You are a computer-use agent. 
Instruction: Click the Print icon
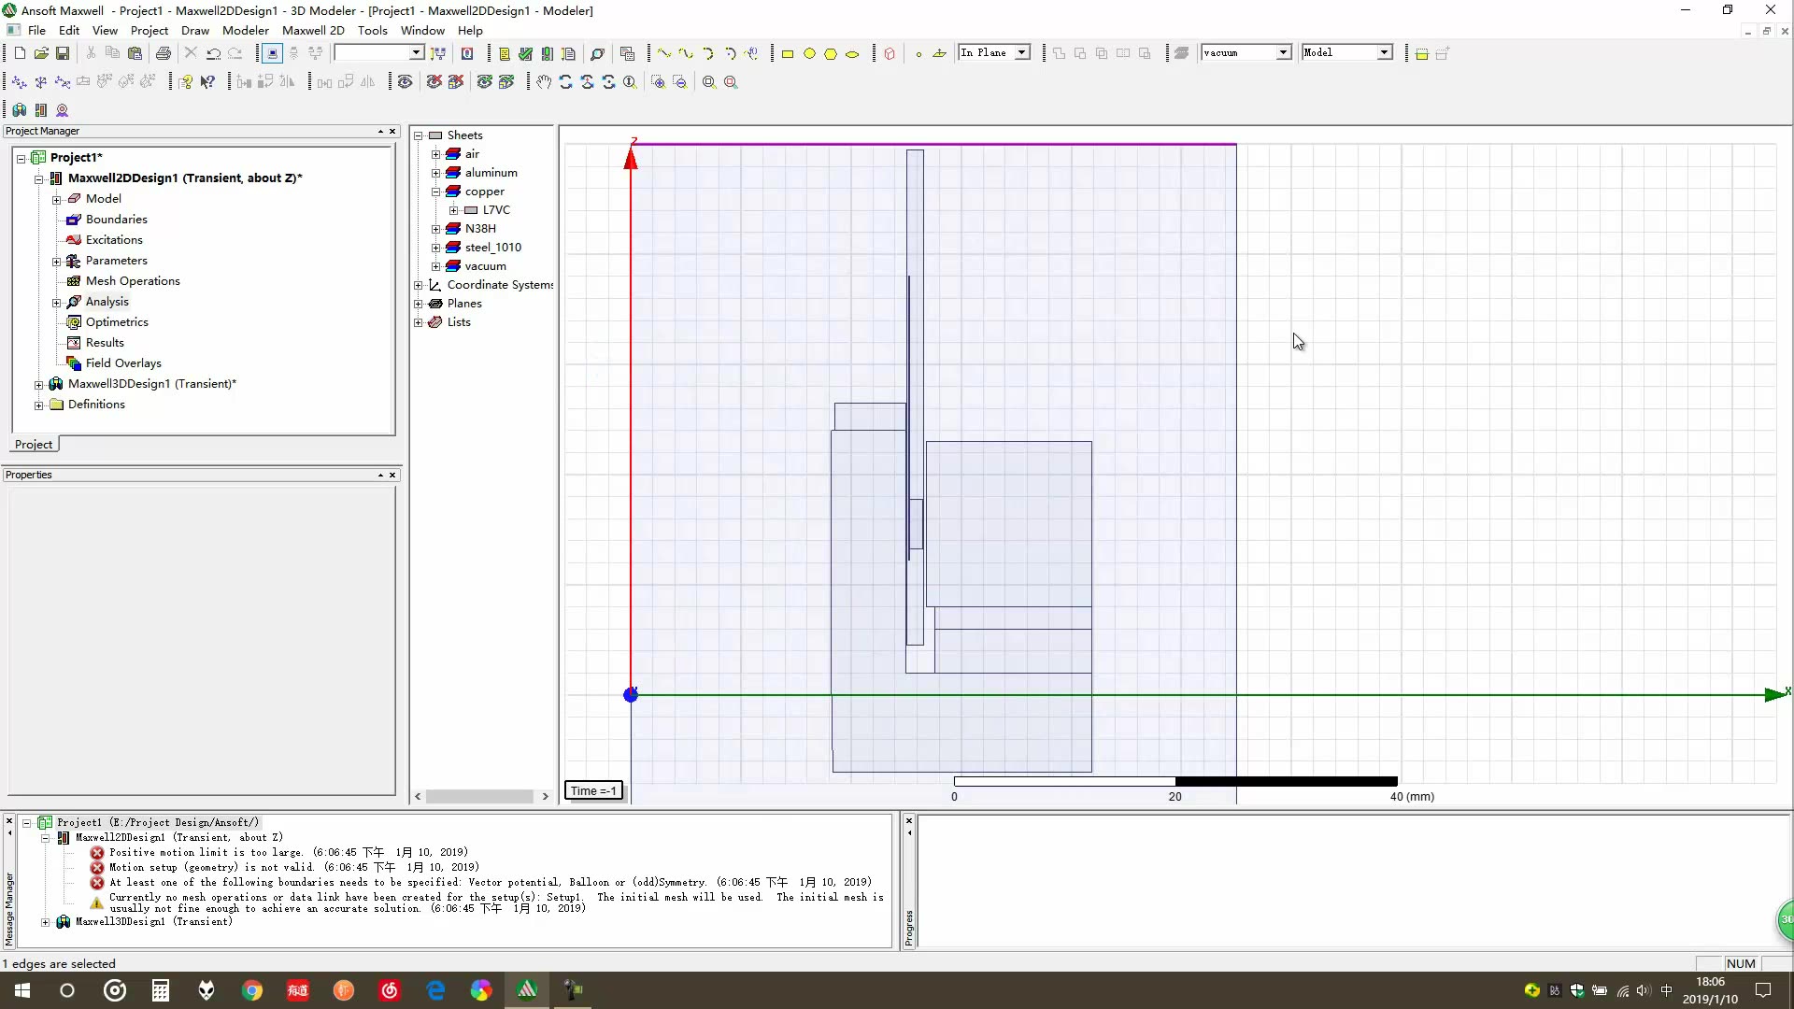164,53
